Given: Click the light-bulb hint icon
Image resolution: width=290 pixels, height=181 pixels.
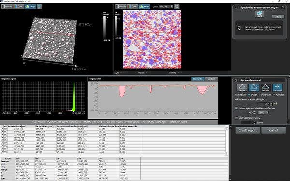Looking at the screenshot, I should [239, 28].
